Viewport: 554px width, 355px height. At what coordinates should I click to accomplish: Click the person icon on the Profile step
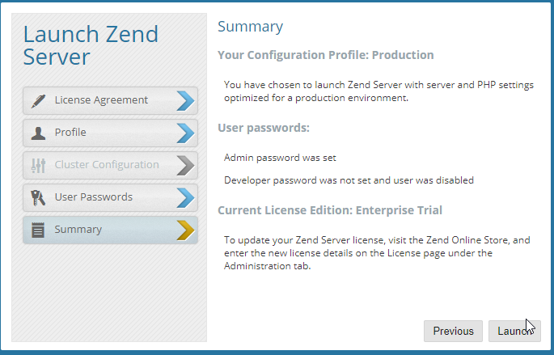click(x=37, y=133)
